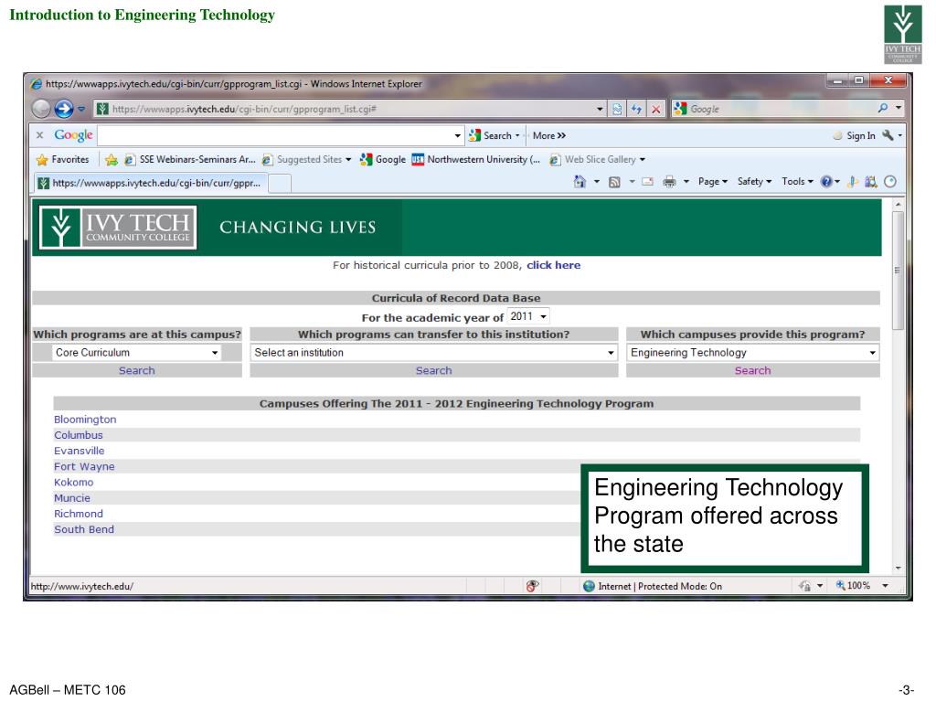Screen dimensions: 936x702
Task: Click the Stop loading red X icon
Action: (x=656, y=110)
